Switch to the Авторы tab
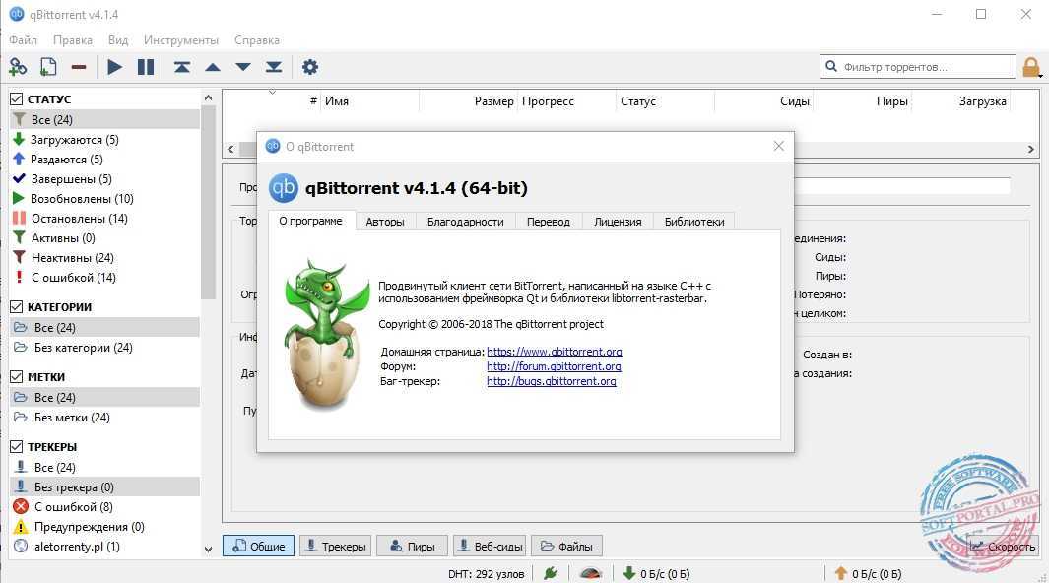 (x=385, y=222)
